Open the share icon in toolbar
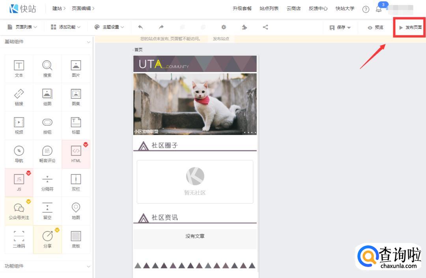This screenshot has height=278, width=426. pyautogui.click(x=265, y=27)
